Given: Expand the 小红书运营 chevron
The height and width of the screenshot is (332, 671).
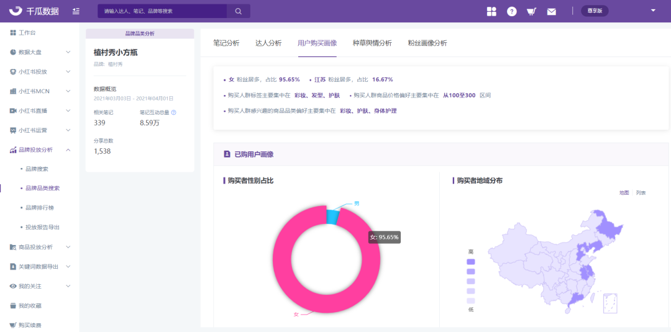Looking at the screenshot, I should pyautogui.click(x=68, y=130).
